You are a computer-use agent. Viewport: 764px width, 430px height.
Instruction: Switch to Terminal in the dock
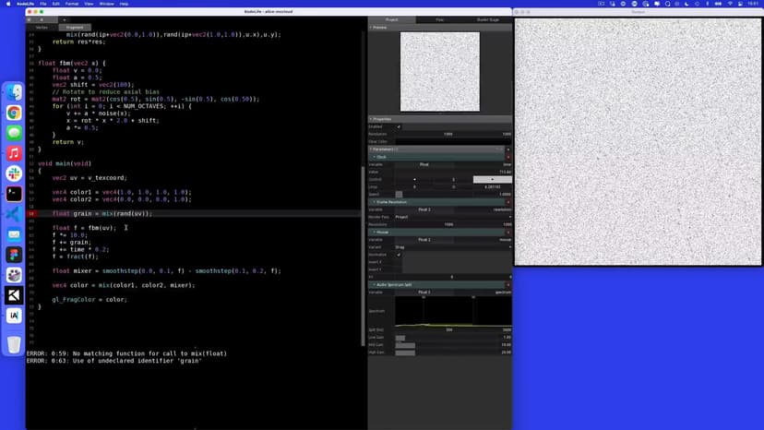point(14,194)
